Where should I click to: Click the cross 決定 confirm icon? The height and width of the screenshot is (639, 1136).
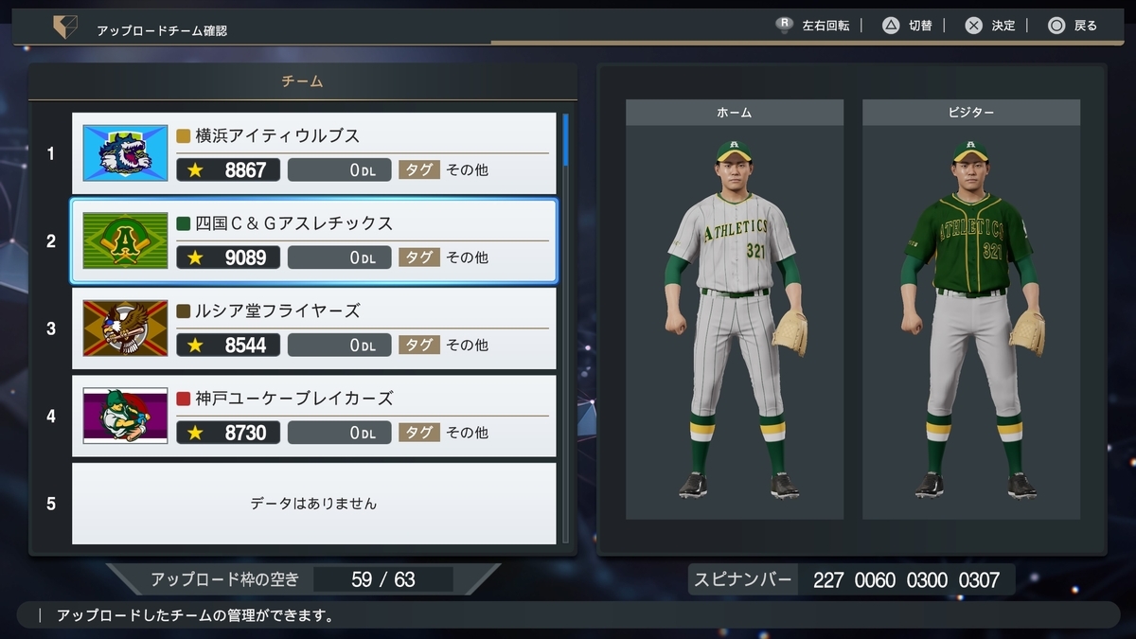coord(973,26)
